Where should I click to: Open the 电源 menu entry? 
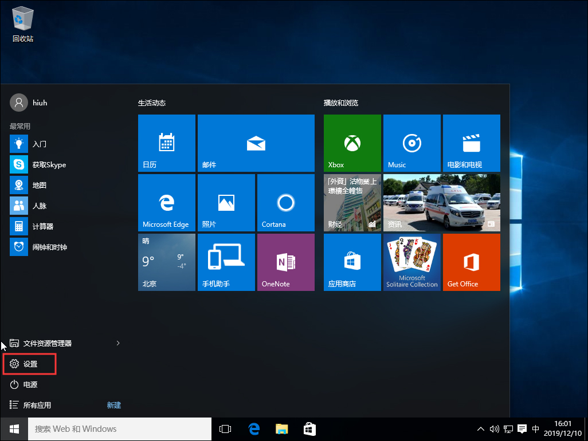click(30, 384)
